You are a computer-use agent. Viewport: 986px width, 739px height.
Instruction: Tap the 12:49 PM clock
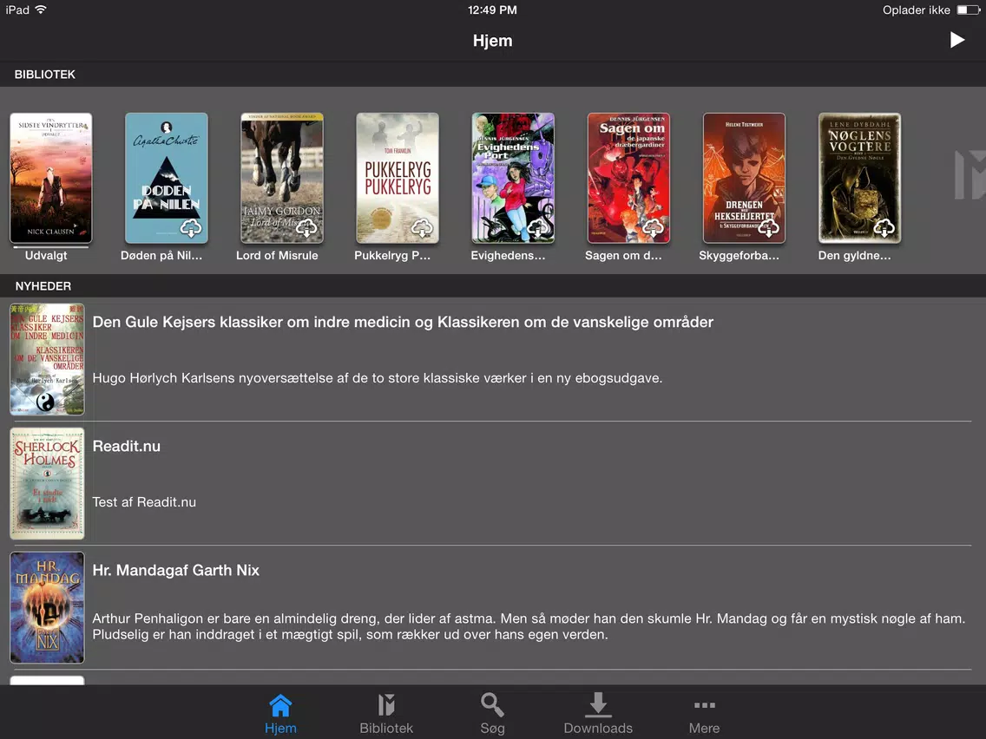(x=492, y=10)
